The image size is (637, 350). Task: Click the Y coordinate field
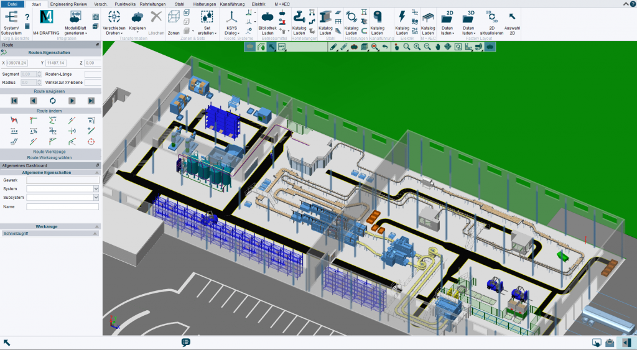point(56,63)
